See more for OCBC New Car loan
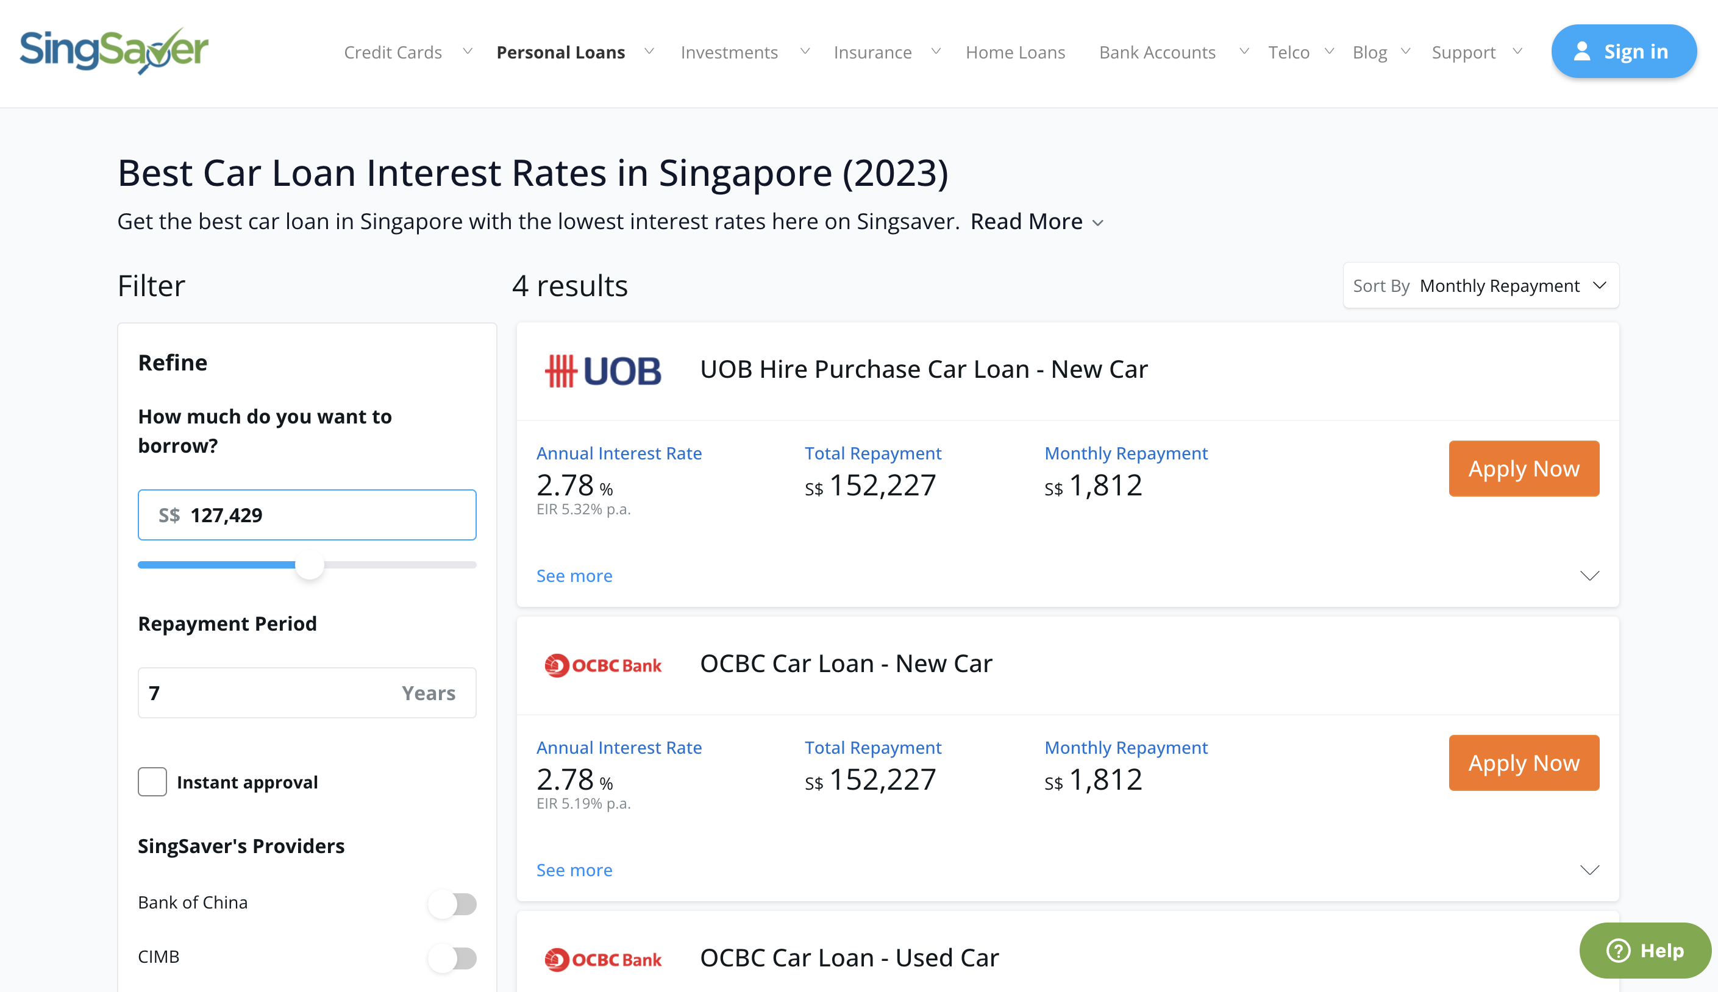1718x992 pixels. coord(574,870)
